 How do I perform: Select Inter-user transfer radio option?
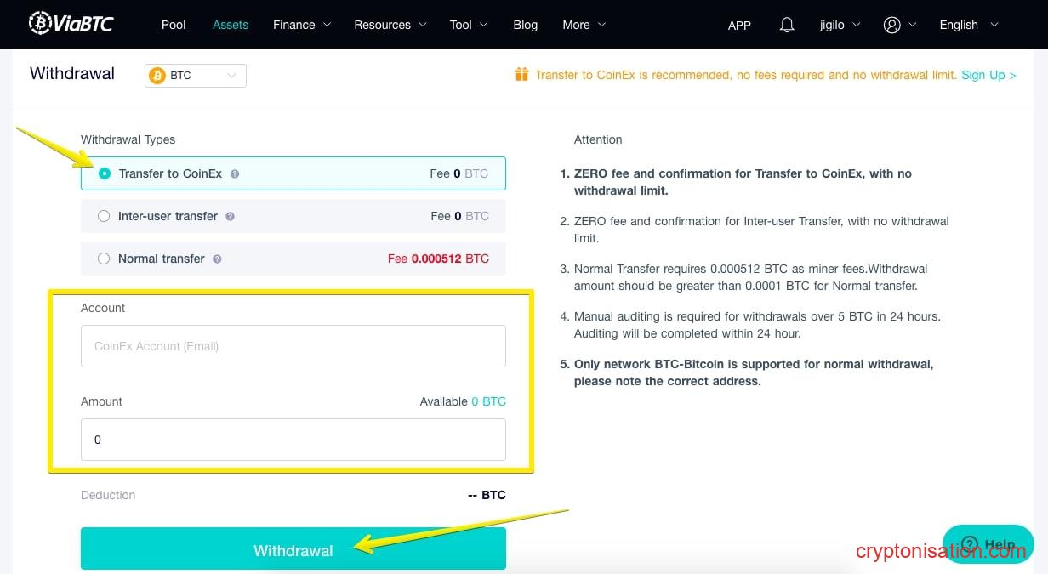click(104, 216)
